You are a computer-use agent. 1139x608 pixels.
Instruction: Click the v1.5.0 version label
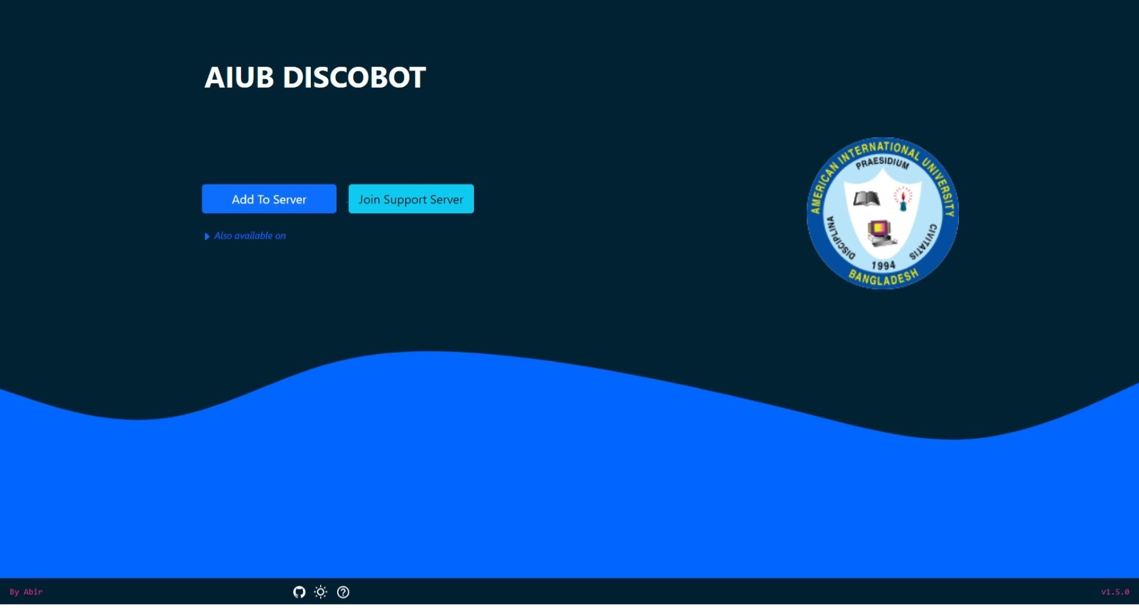(x=1115, y=592)
